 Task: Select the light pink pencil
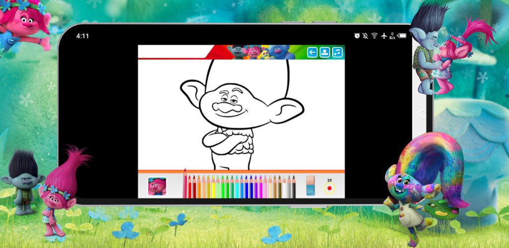pos(265,187)
